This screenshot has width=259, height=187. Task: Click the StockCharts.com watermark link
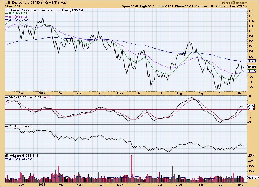click(x=234, y=3)
